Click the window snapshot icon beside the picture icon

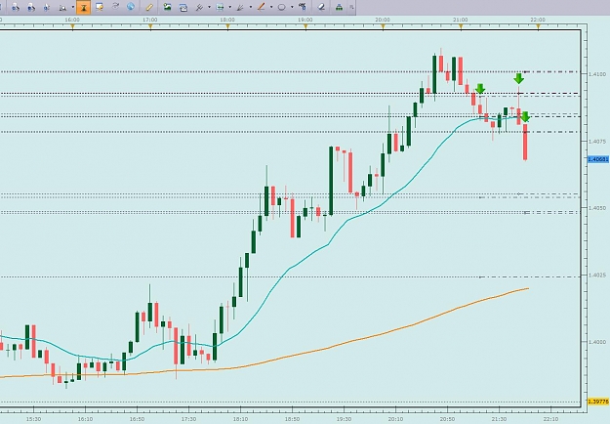coord(183,7)
